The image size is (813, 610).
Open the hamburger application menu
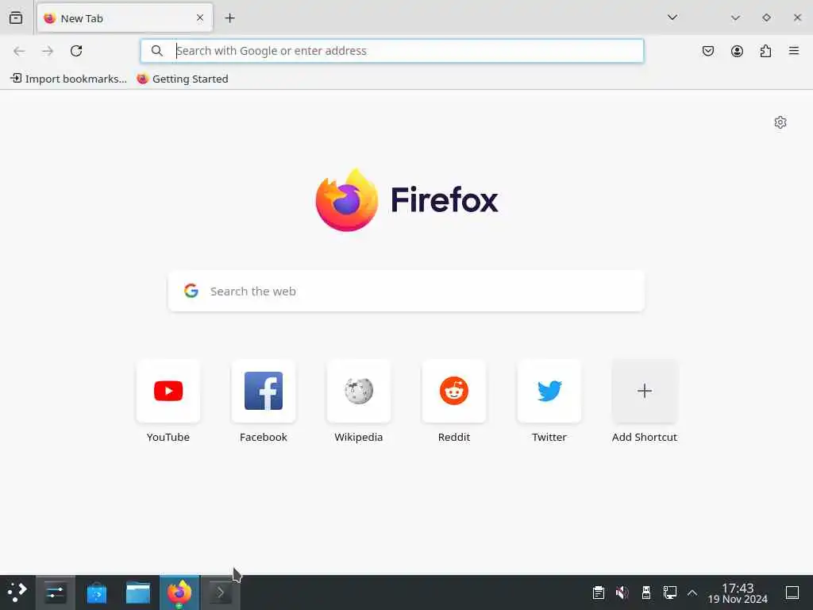point(794,51)
